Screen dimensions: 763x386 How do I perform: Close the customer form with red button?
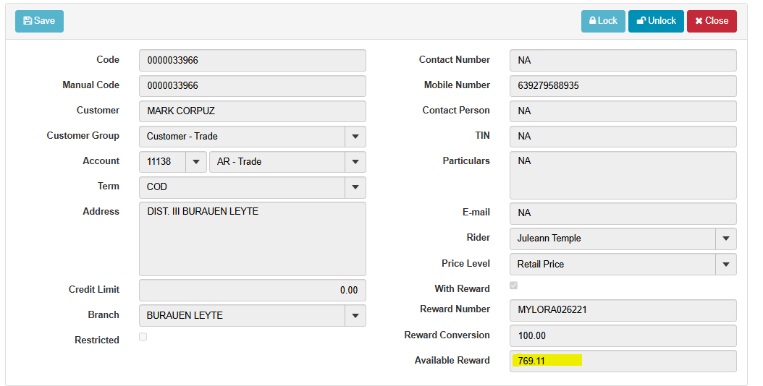[x=712, y=21]
